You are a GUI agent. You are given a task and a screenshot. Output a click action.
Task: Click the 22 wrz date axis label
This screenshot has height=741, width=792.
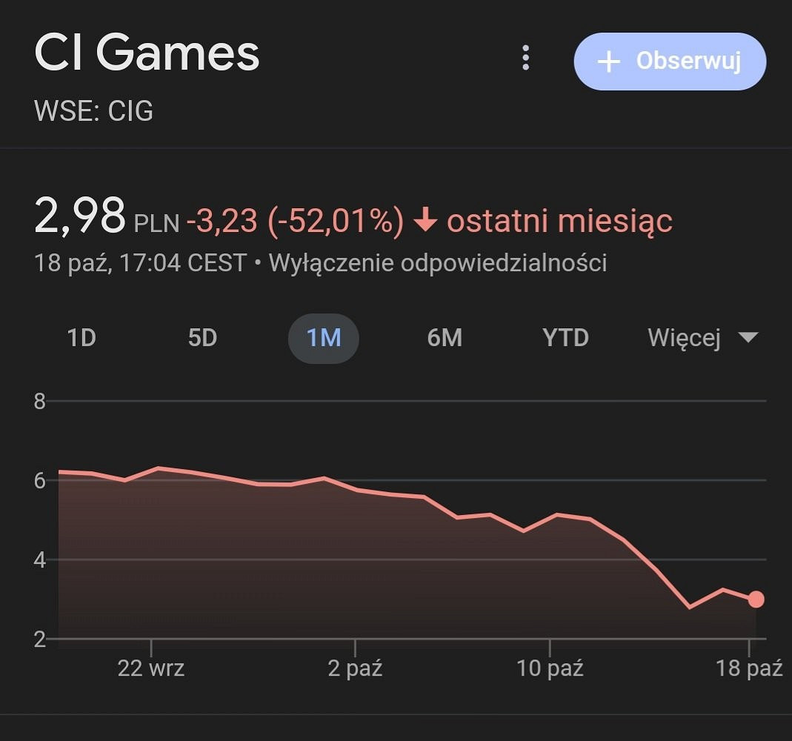151,668
